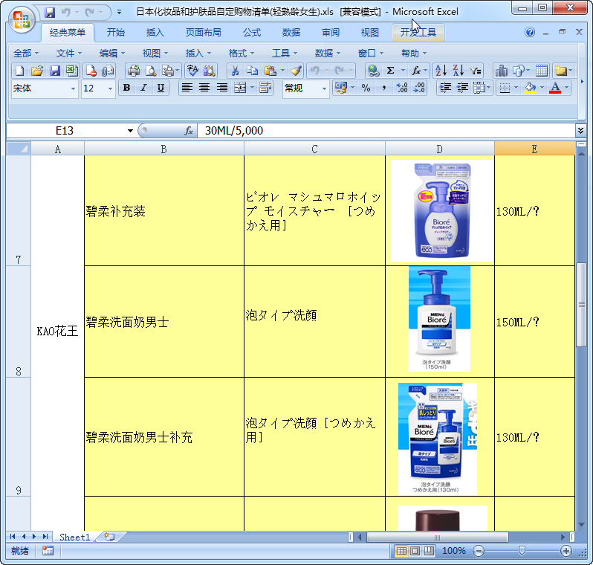Image resolution: width=593 pixels, height=565 pixels.
Task: Open the 格式 classic menu
Action: [x=242, y=54]
